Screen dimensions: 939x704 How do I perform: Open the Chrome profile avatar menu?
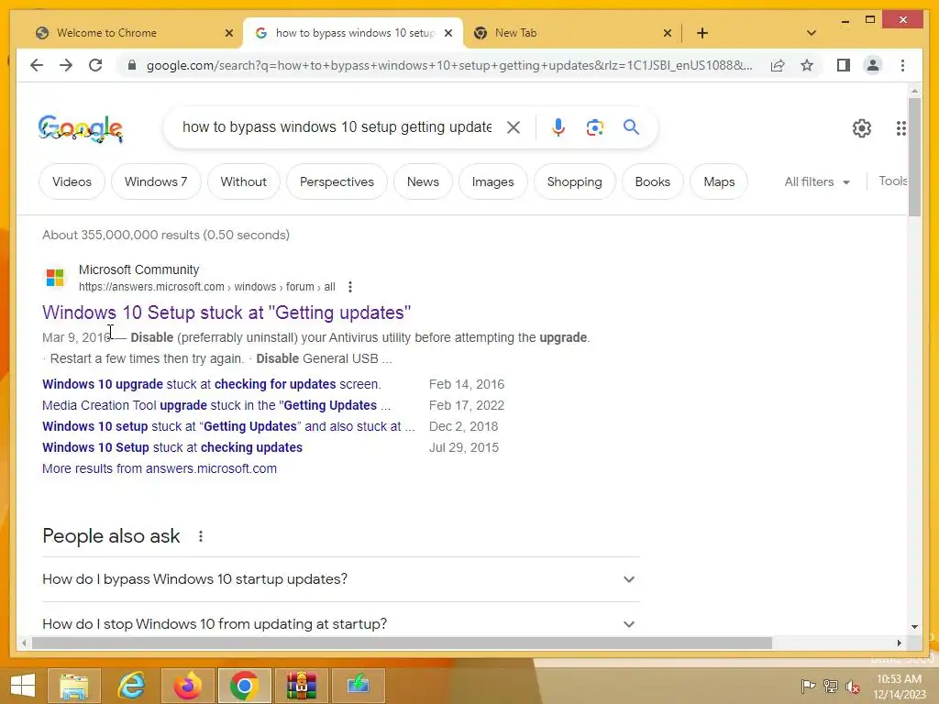873,65
